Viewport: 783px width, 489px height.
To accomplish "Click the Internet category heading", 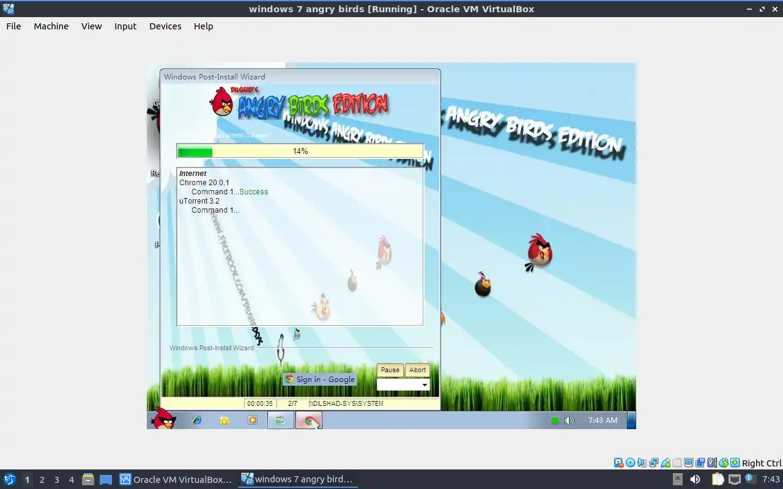I will (193, 174).
